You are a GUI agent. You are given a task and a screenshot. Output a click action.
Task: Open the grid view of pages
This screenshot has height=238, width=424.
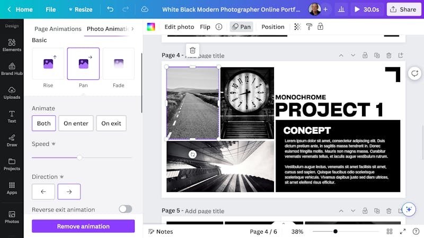(390, 232)
